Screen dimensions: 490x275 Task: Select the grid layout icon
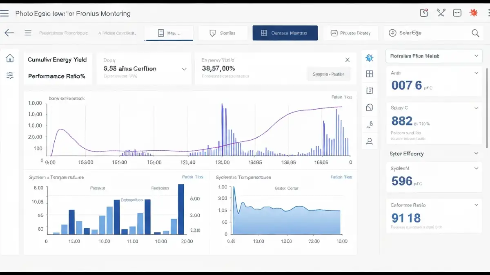tap(370, 74)
